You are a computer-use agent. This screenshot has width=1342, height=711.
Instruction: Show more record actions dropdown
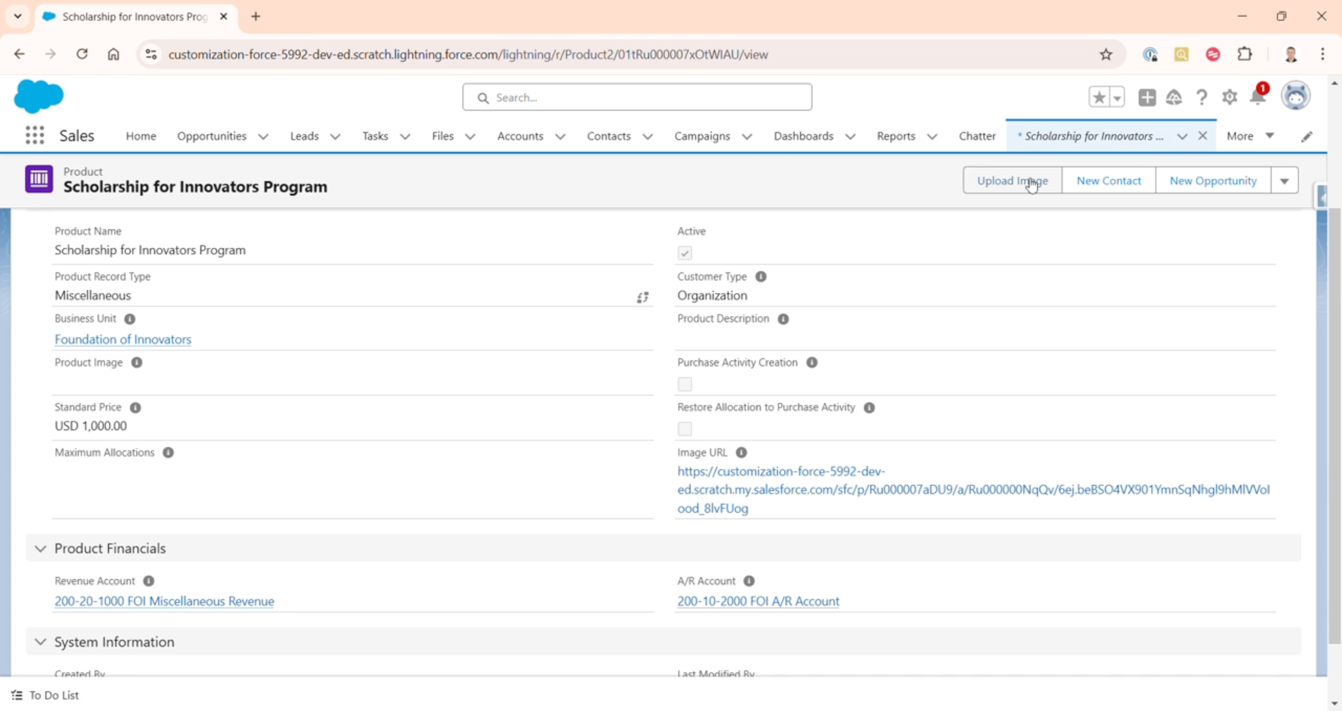(1284, 181)
